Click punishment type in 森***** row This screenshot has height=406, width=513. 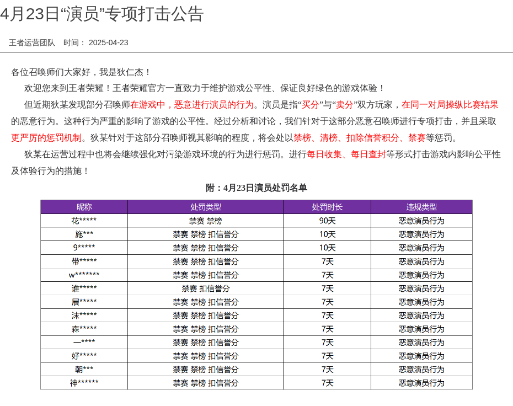click(x=206, y=329)
